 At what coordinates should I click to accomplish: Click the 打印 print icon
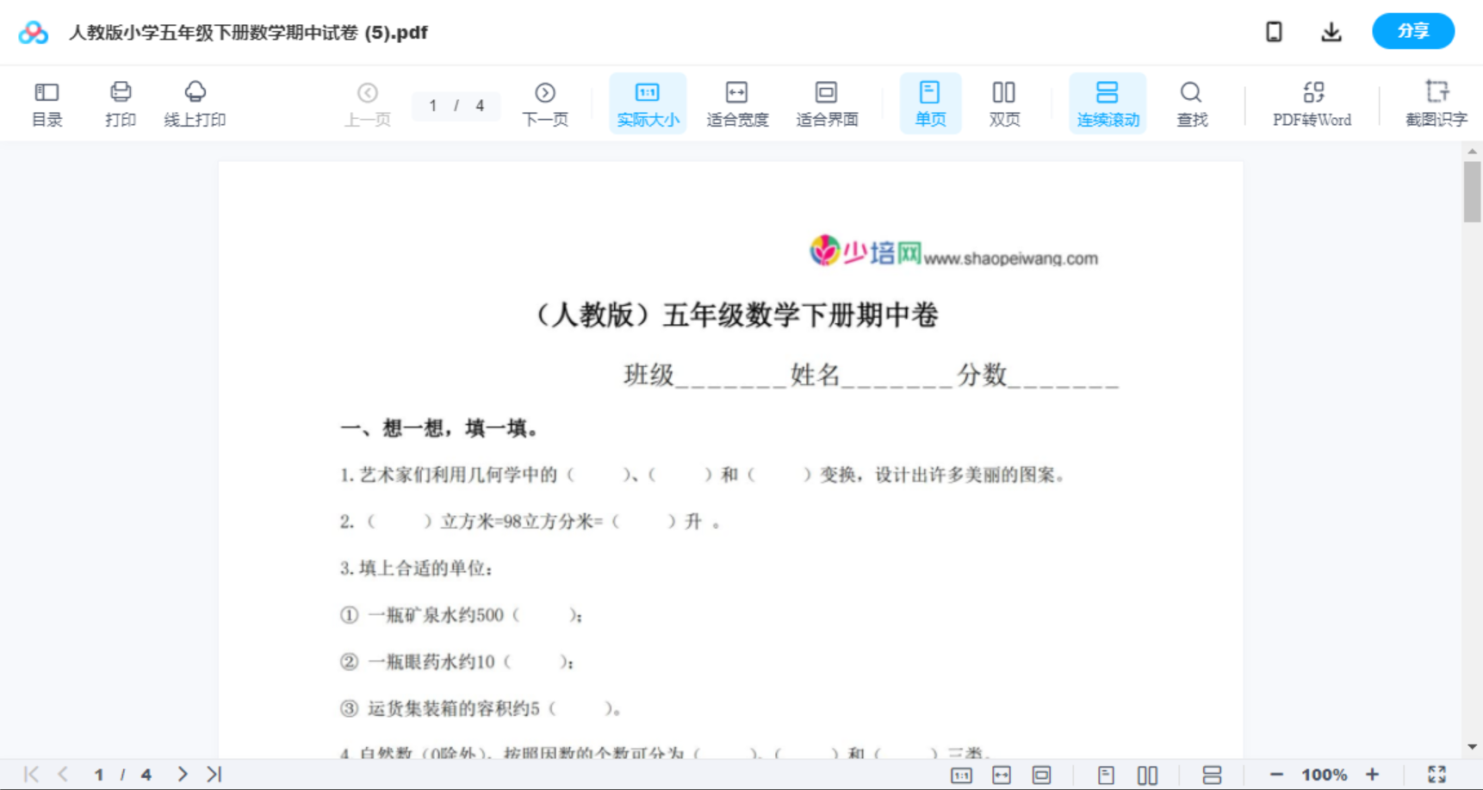point(120,103)
